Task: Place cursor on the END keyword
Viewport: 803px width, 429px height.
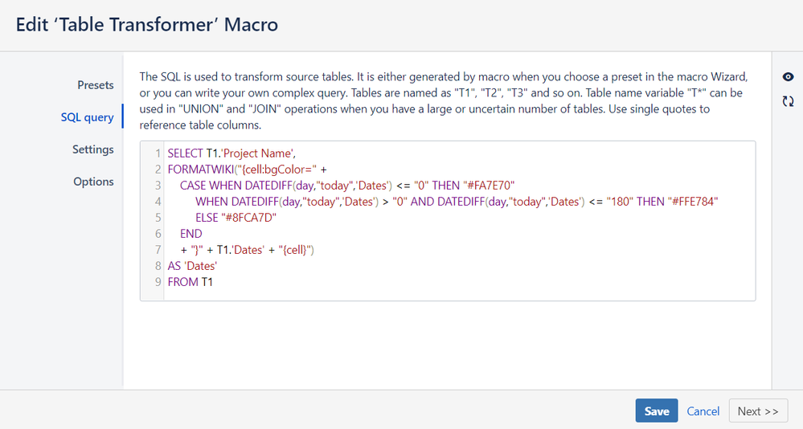Action: (191, 234)
